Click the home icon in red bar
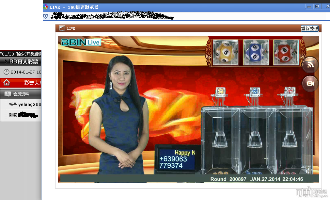 tap(7, 82)
